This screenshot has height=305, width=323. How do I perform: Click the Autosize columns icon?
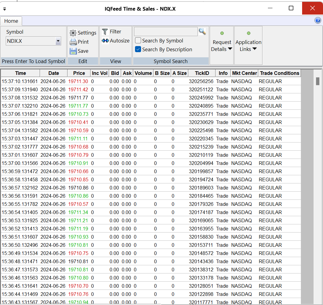pos(105,41)
